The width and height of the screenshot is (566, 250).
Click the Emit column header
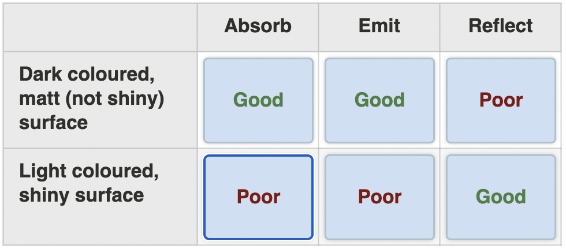379,26
